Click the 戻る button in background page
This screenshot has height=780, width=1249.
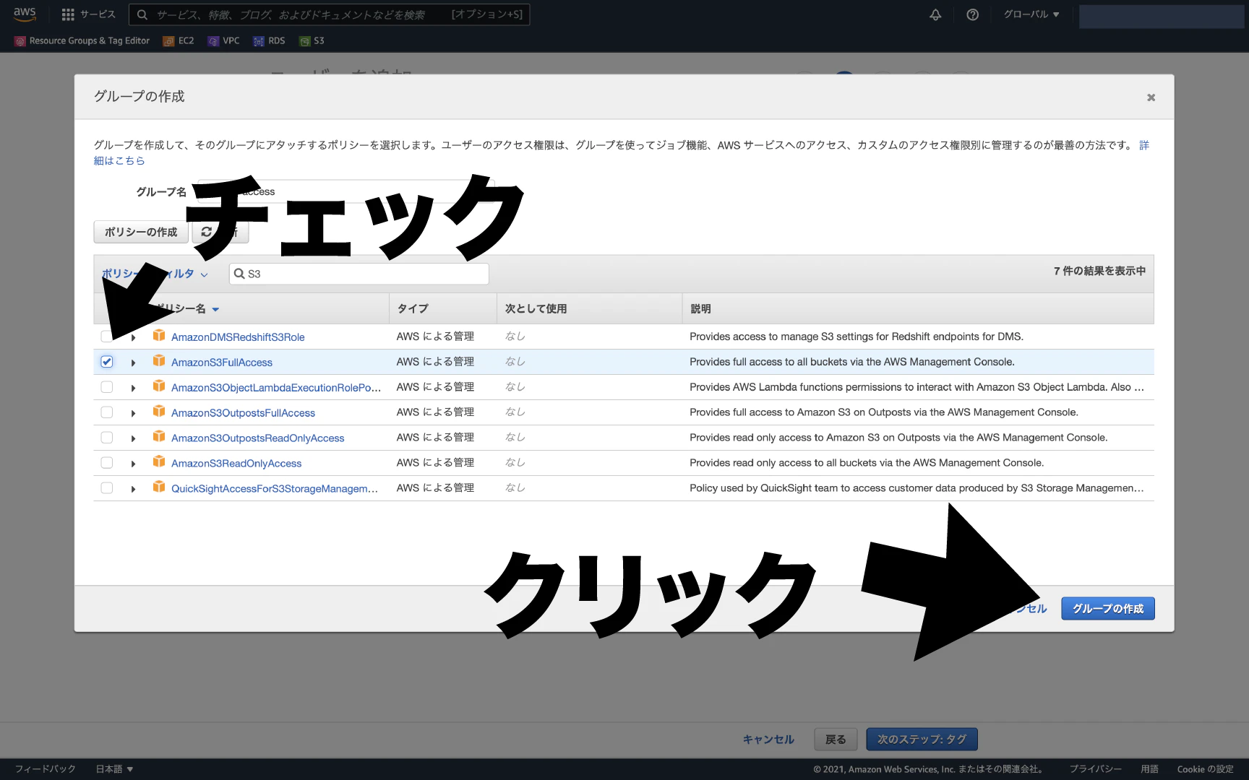point(836,740)
